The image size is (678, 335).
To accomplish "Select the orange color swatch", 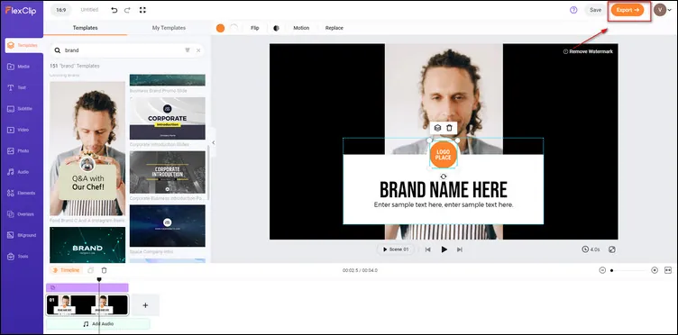I will click(221, 28).
